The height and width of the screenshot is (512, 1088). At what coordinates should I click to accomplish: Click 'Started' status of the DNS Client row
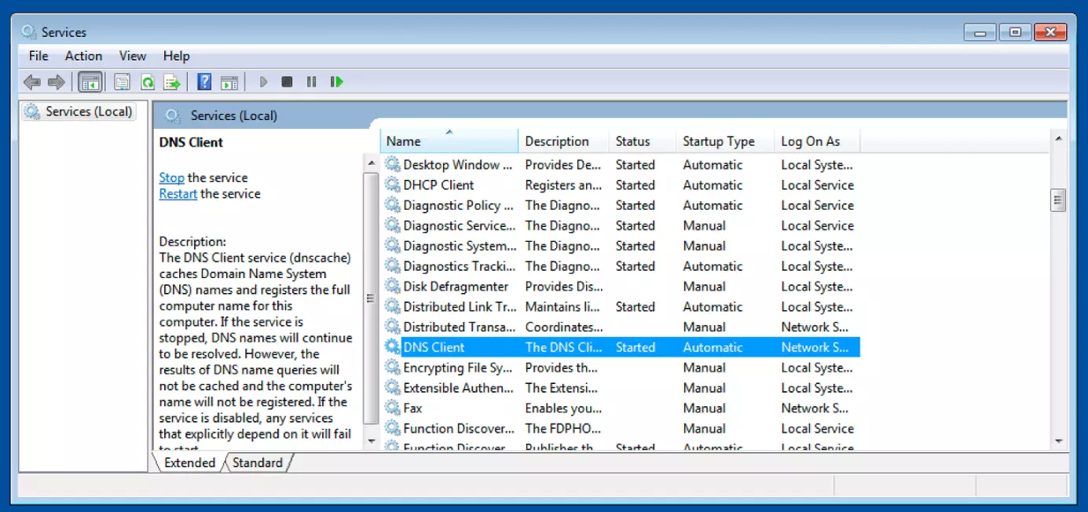click(635, 347)
